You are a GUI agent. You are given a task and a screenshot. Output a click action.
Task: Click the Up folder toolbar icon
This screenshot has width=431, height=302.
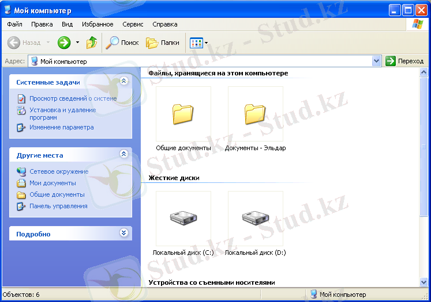(x=91, y=43)
